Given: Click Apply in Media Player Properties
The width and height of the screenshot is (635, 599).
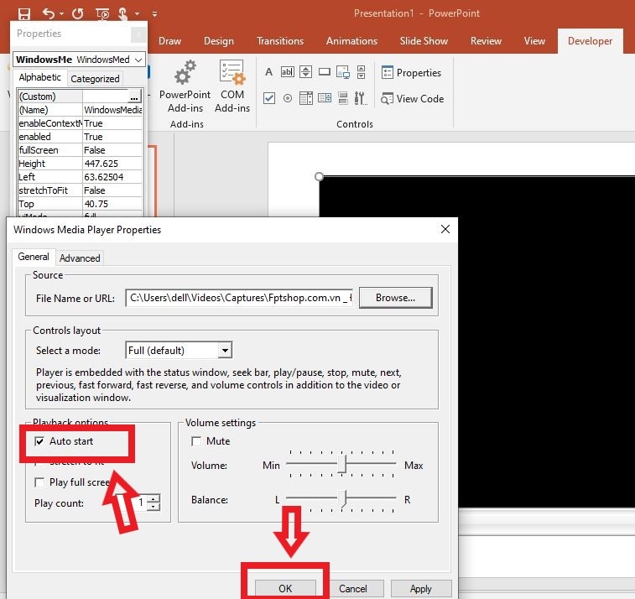Looking at the screenshot, I should [421, 588].
